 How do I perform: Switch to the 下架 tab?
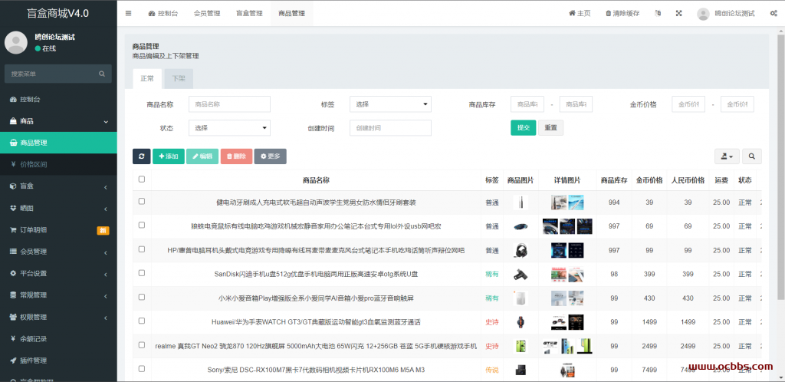(x=179, y=78)
